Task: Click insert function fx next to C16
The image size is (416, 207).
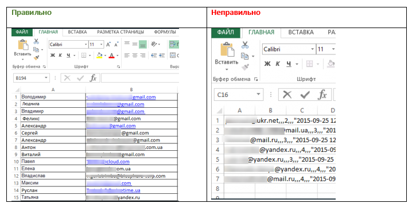Action: click(322, 95)
